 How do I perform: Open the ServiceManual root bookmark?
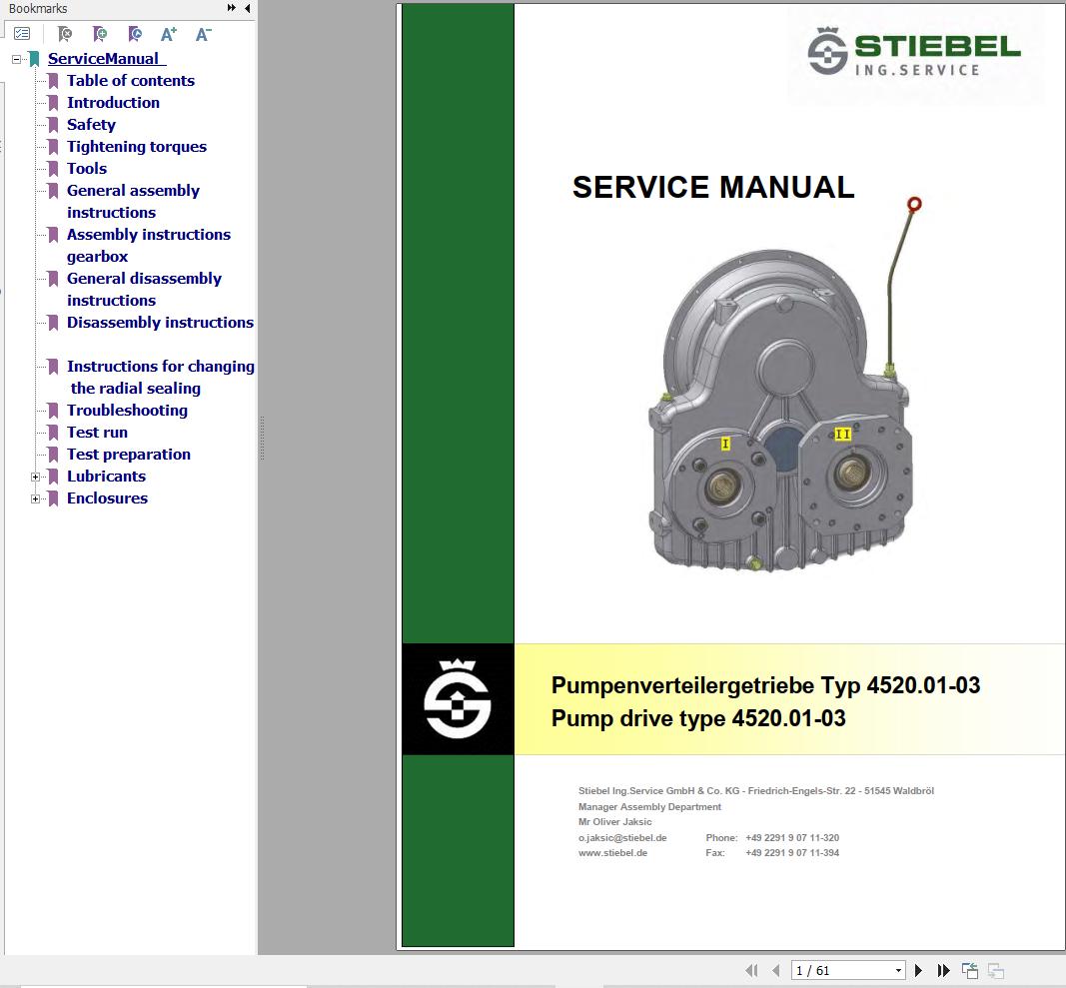coord(106,59)
